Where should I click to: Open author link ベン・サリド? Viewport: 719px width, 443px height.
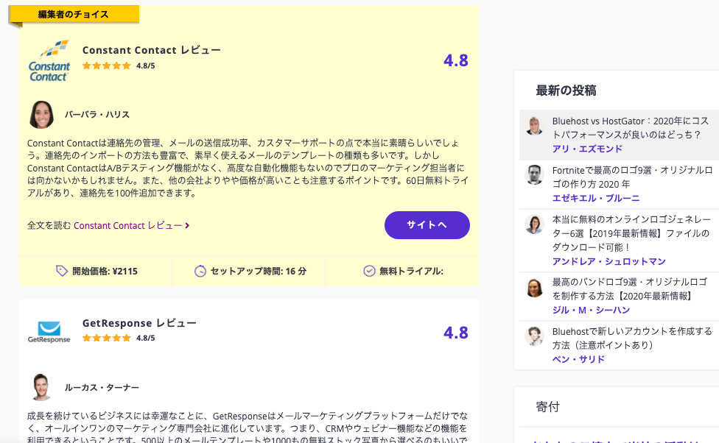point(578,359)
